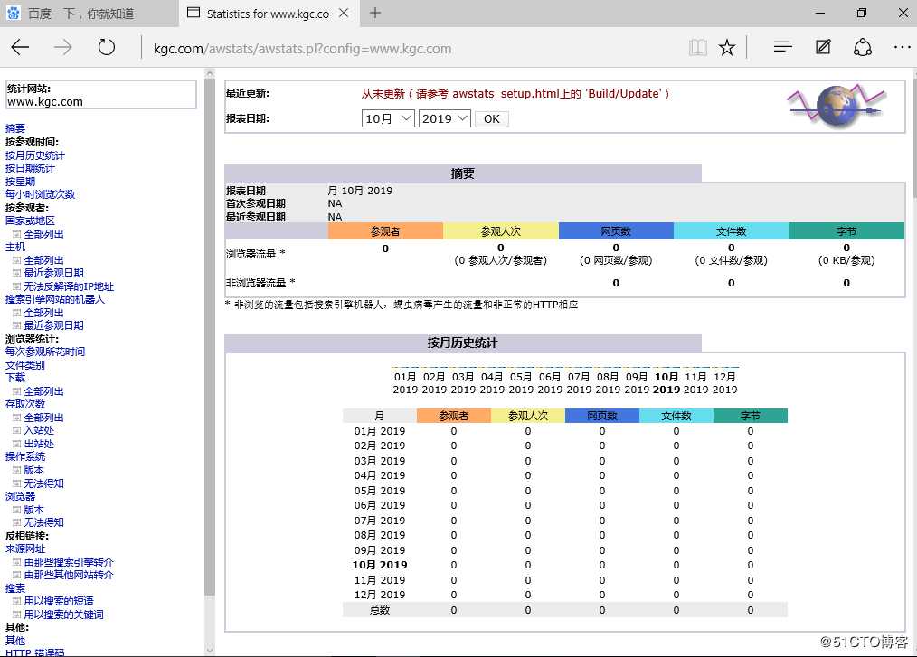
Task: Open the 每次参观所花时间 link
Action: coord(45,352)
